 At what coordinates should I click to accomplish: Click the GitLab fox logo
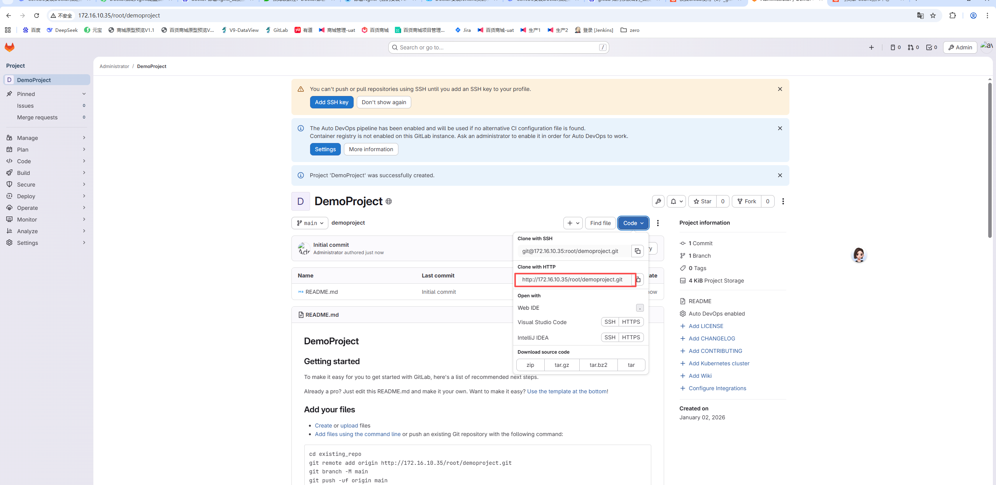click(9, 47)
